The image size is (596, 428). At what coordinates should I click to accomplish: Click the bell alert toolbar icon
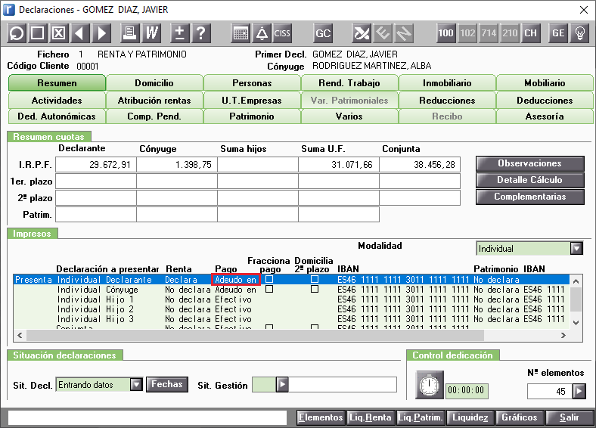[262, 33]
